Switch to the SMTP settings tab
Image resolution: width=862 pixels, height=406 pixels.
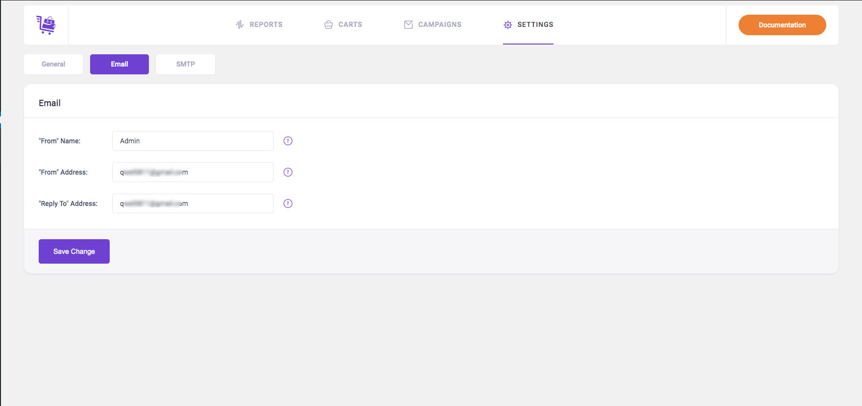(186, 64)
